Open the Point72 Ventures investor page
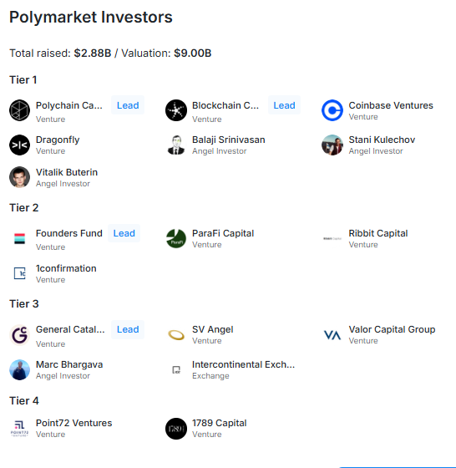This screenshot has width=456, height=468. (73, 423)
